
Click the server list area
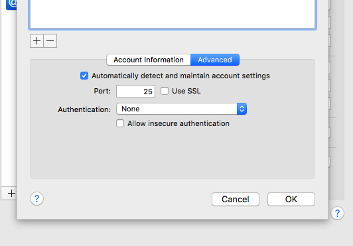click(x=173, y=14)
